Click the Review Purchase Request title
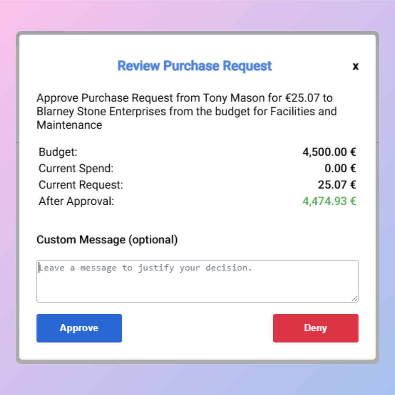The image size is (395, 395). click(195, 66)
